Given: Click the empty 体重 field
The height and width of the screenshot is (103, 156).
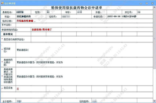Looking at the screenshot, I should [114, 12].
